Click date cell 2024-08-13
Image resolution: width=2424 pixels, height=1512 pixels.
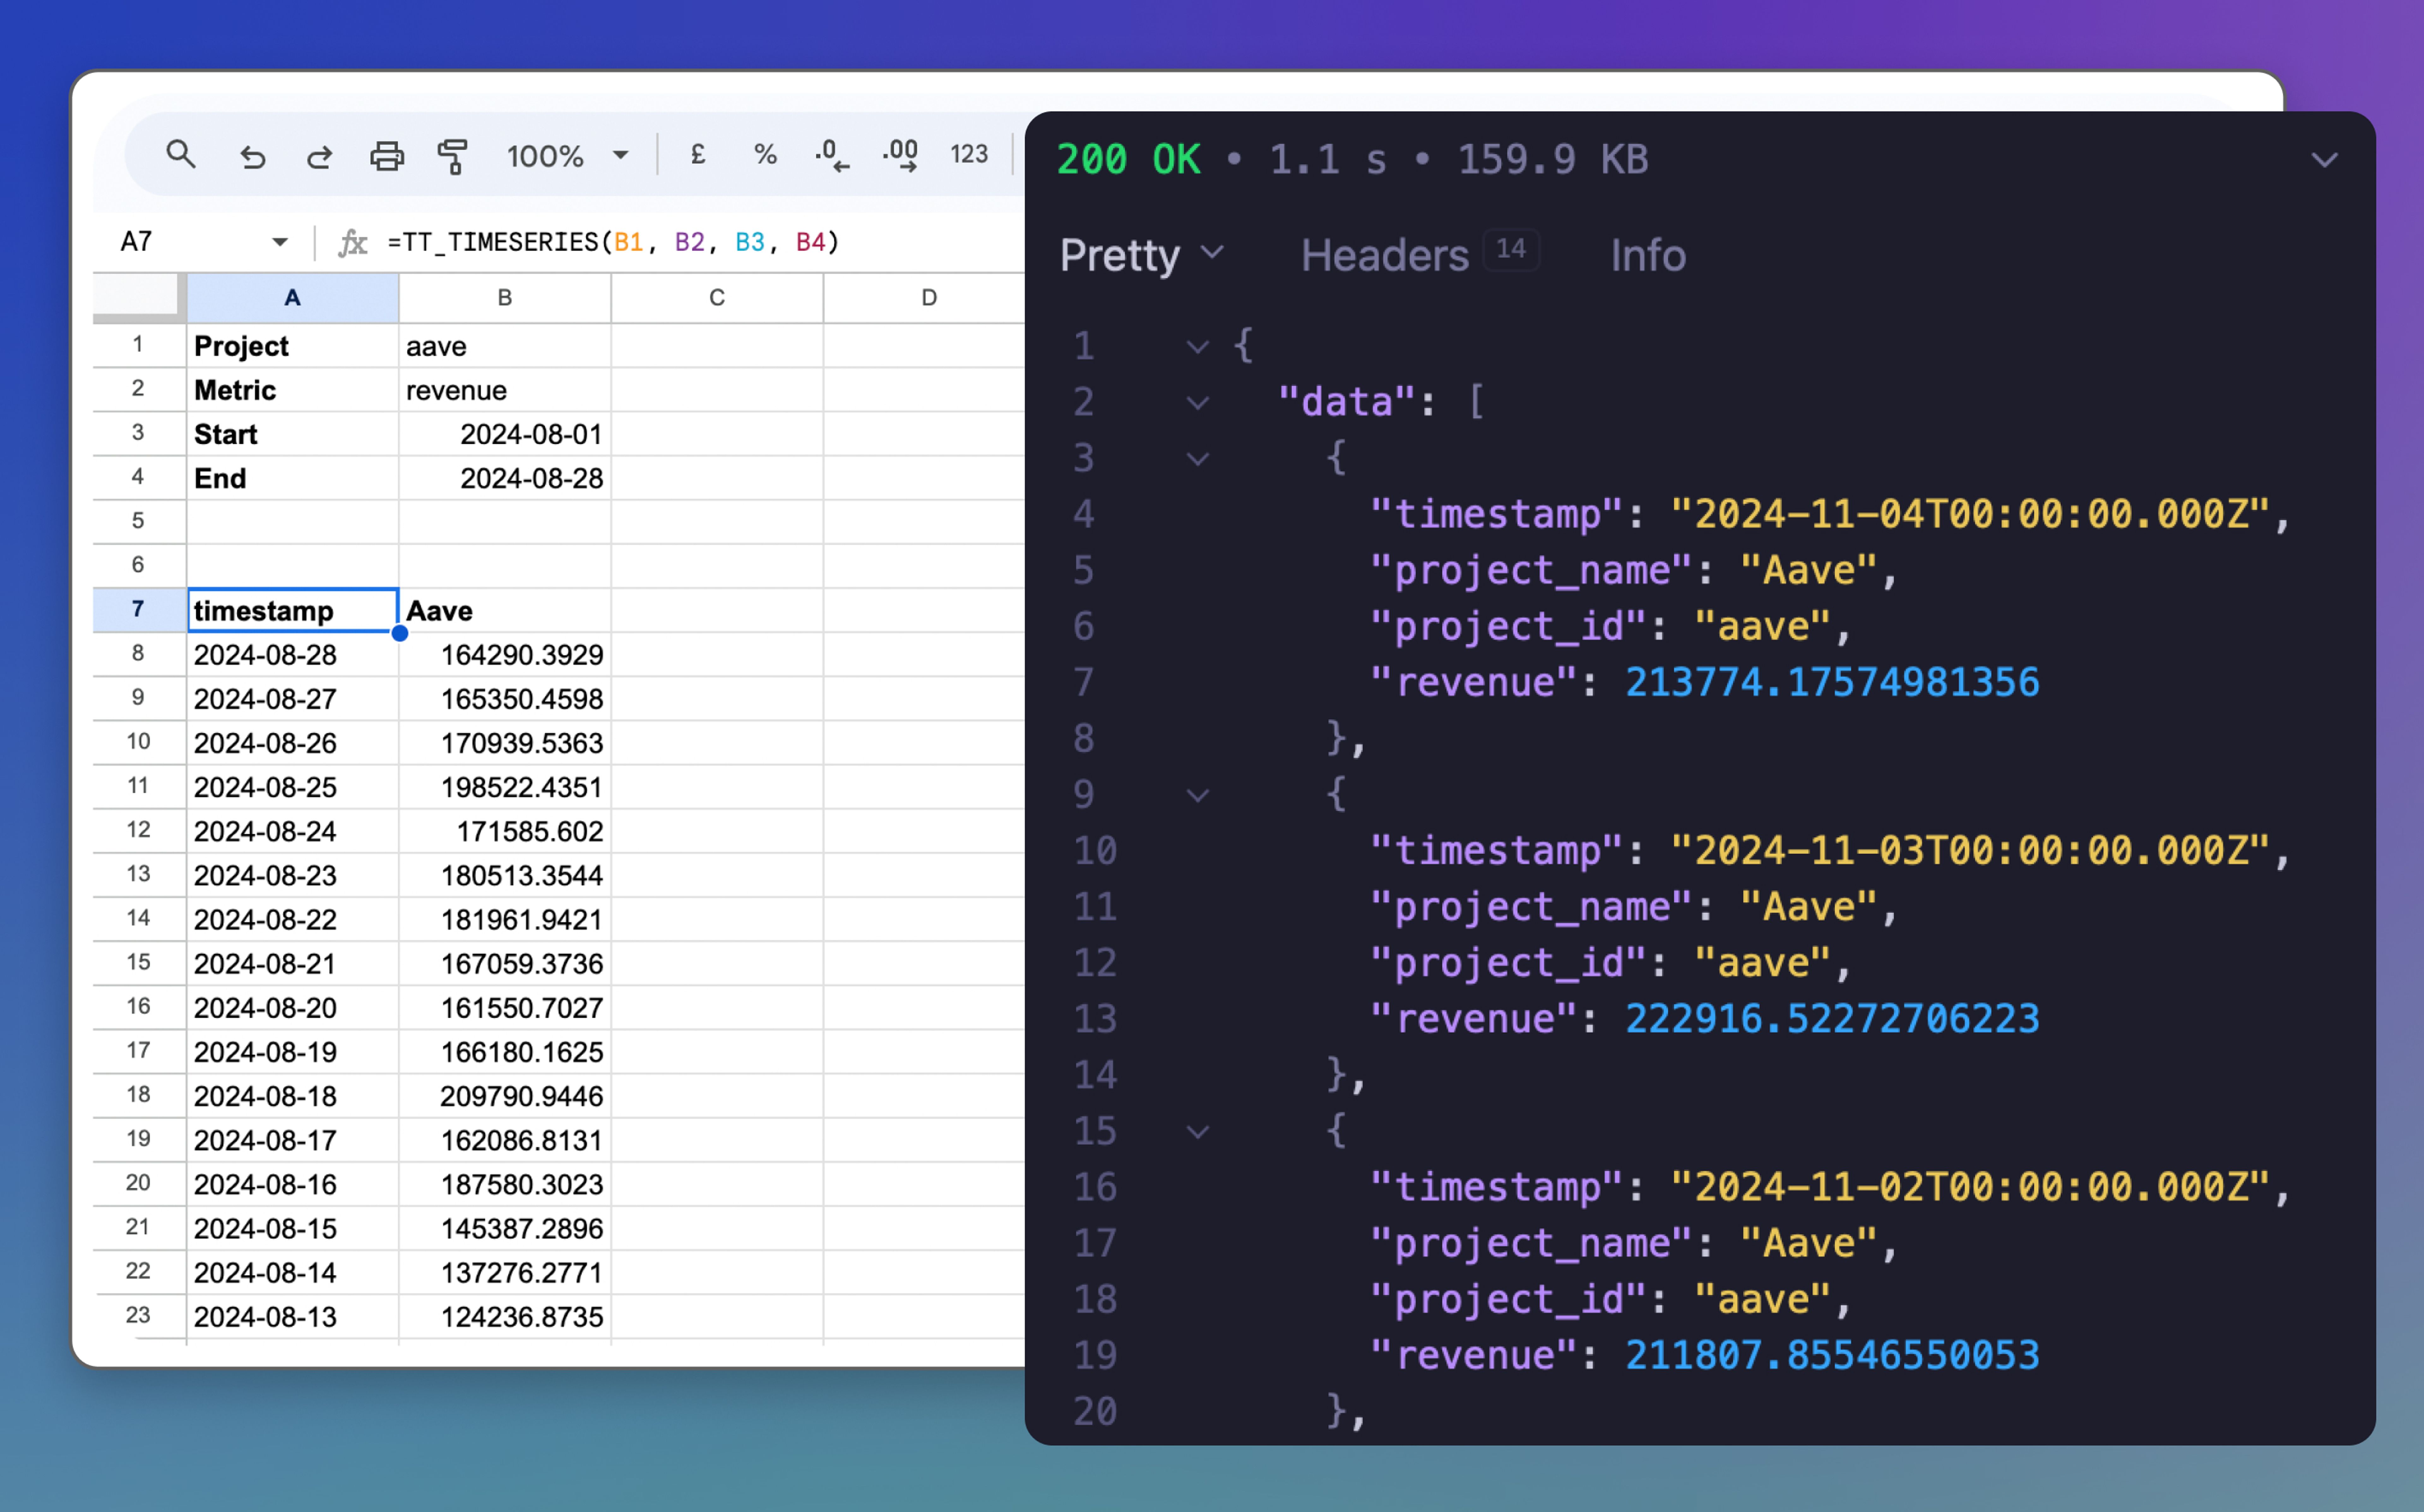292,1316
